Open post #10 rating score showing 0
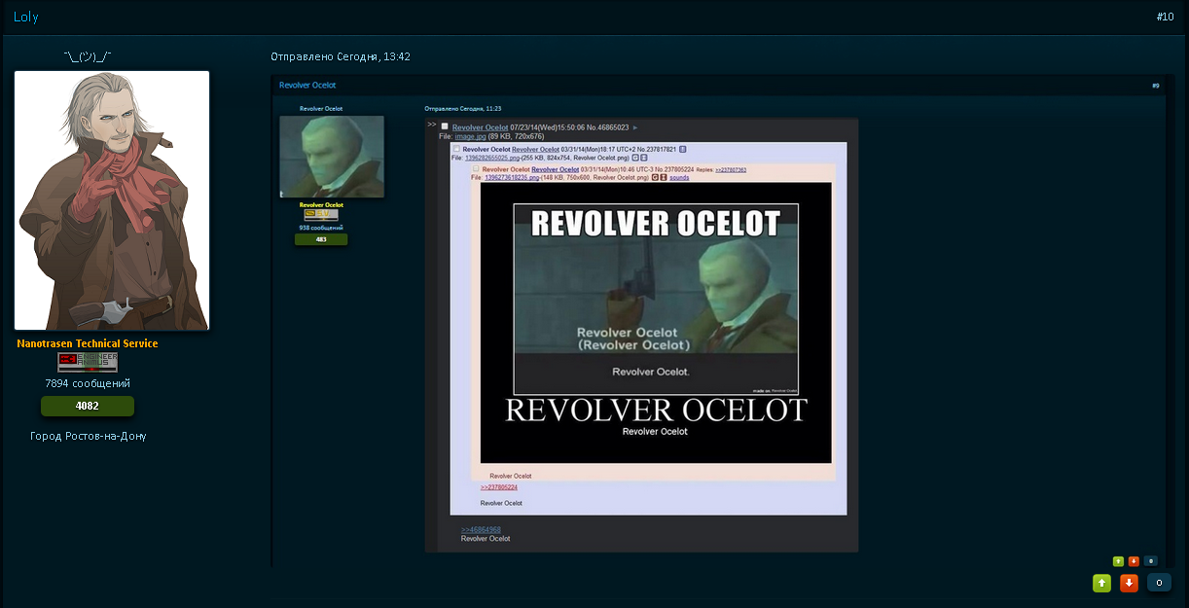 point(1159,583)
